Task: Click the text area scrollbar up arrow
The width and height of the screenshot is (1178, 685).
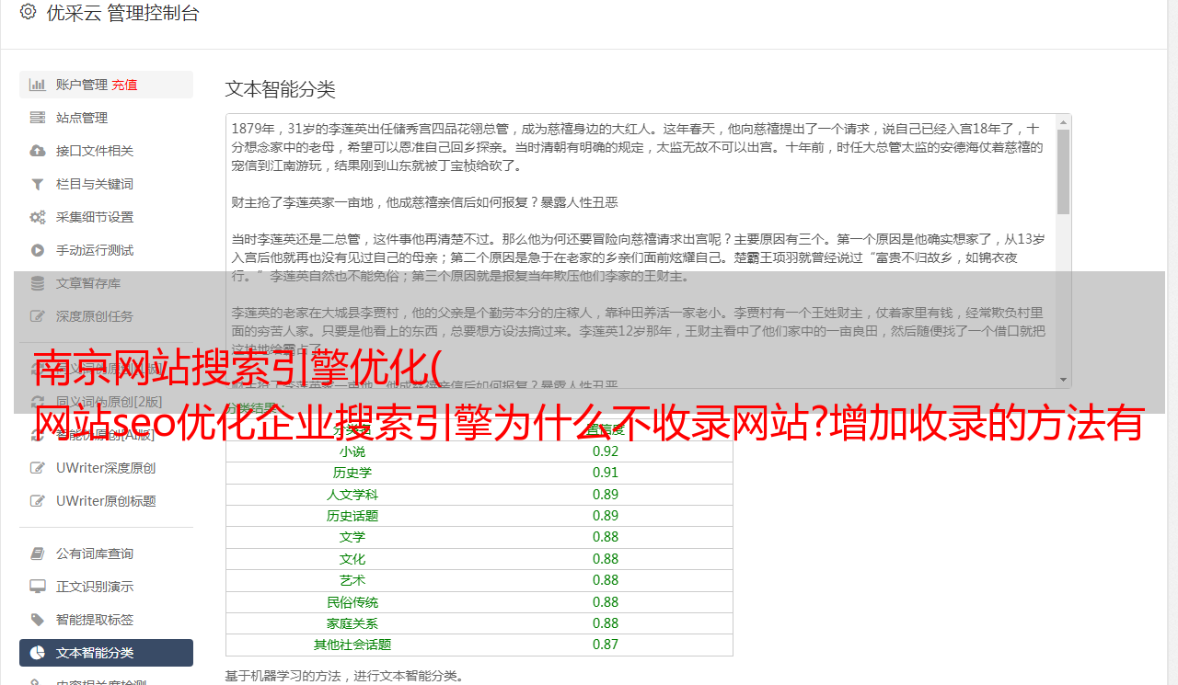Action: click(x=1064, y=121)
